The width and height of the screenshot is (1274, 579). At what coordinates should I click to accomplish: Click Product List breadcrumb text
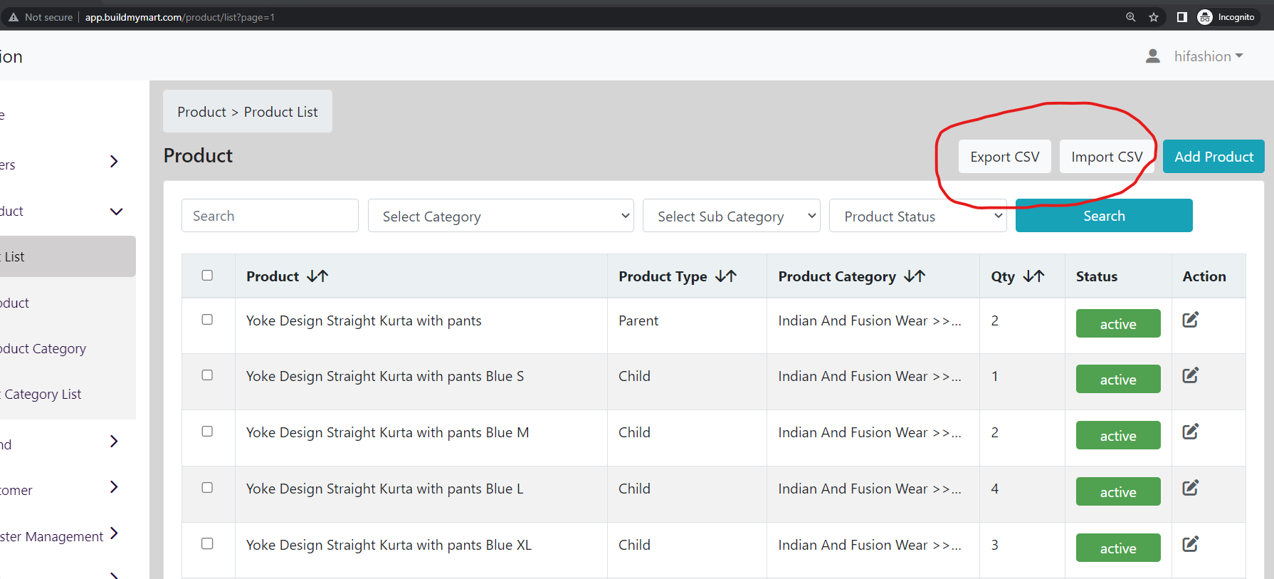point(280,112)
